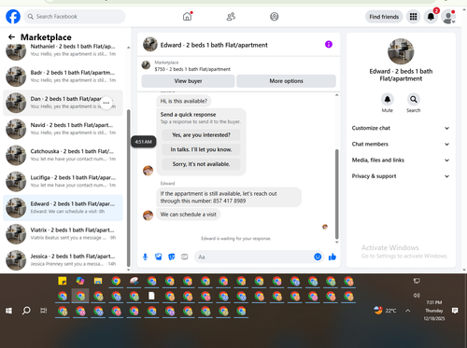The height and width of the screenshot is (348, 467).
Task: Expand Chat members section
Action: point(401,145)
